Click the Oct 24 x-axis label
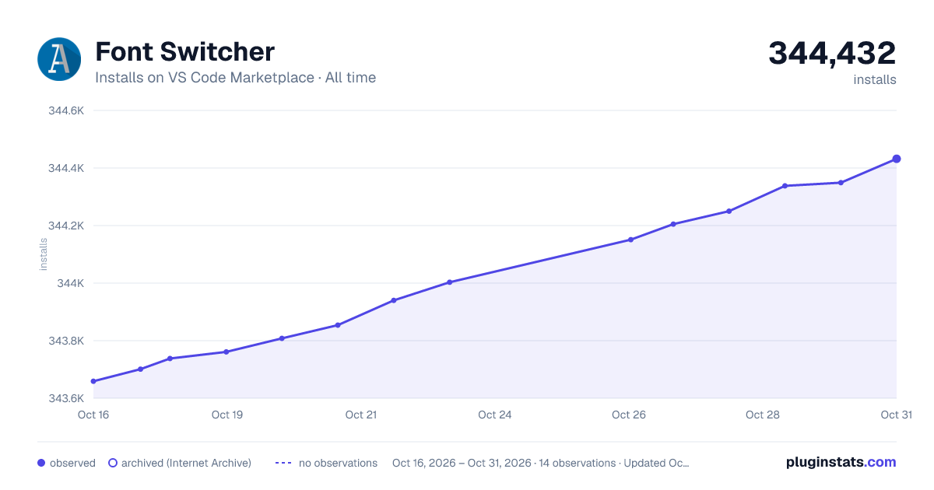Screen dimensions: 934x490 495,415
